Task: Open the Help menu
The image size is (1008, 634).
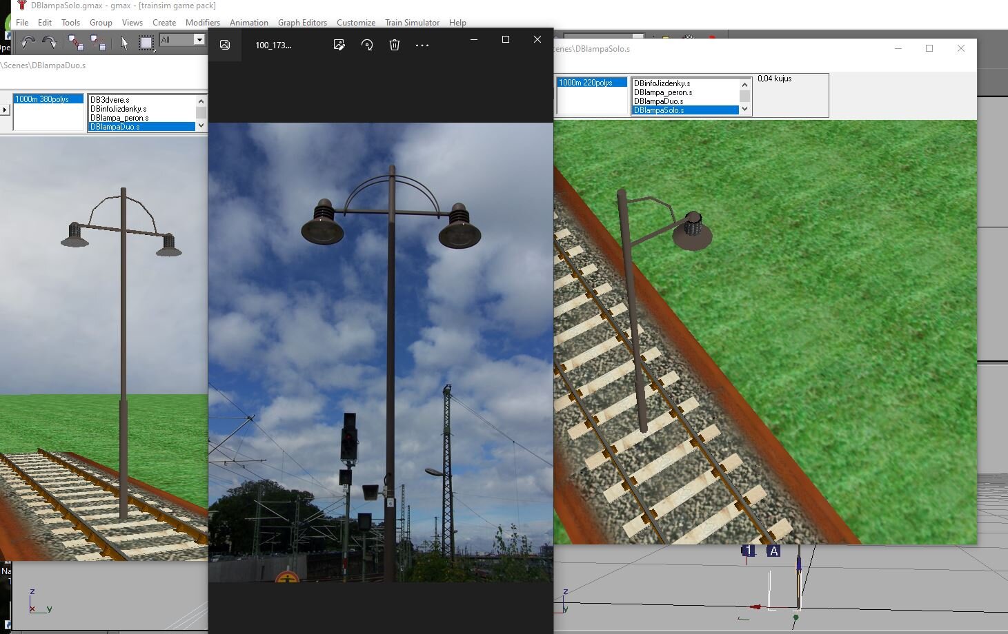Action: click(457, 23)
